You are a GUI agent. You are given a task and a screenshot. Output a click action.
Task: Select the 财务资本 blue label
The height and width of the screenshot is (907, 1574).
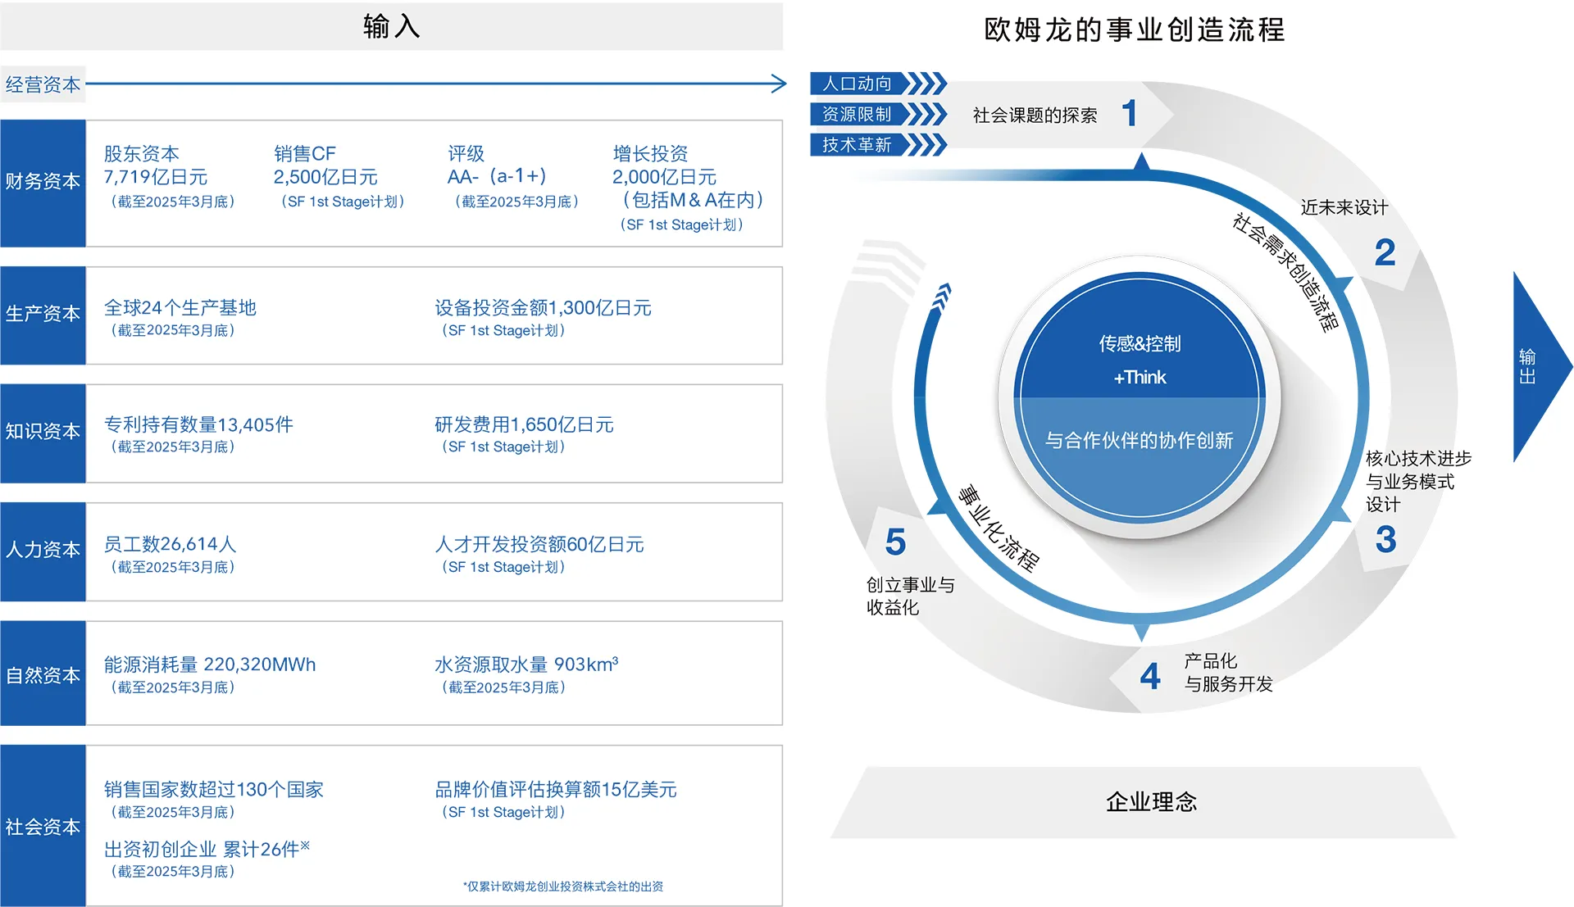(x=43, y=182)
